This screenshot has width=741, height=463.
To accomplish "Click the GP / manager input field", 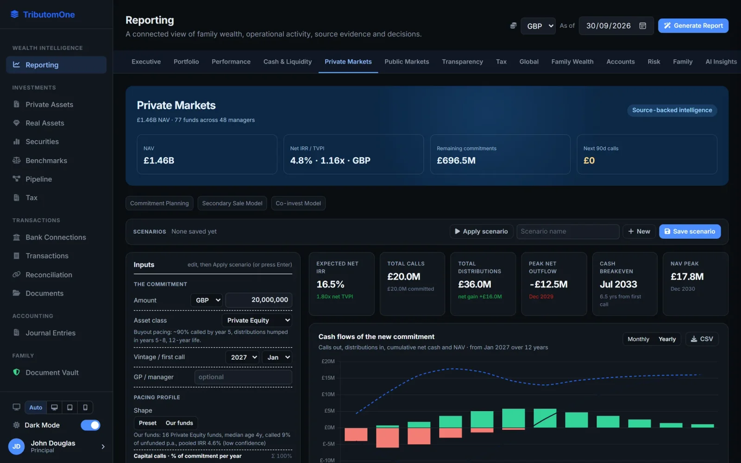I will [x=243, y=377].
